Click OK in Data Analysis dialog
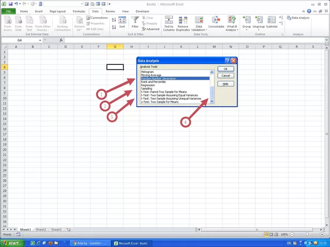This screenshot has height=247, width=330. [226, 69]
